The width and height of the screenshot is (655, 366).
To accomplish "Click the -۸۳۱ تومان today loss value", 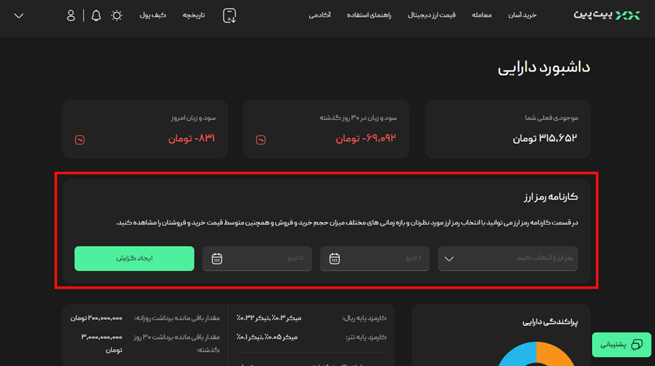I will (192, 138).
